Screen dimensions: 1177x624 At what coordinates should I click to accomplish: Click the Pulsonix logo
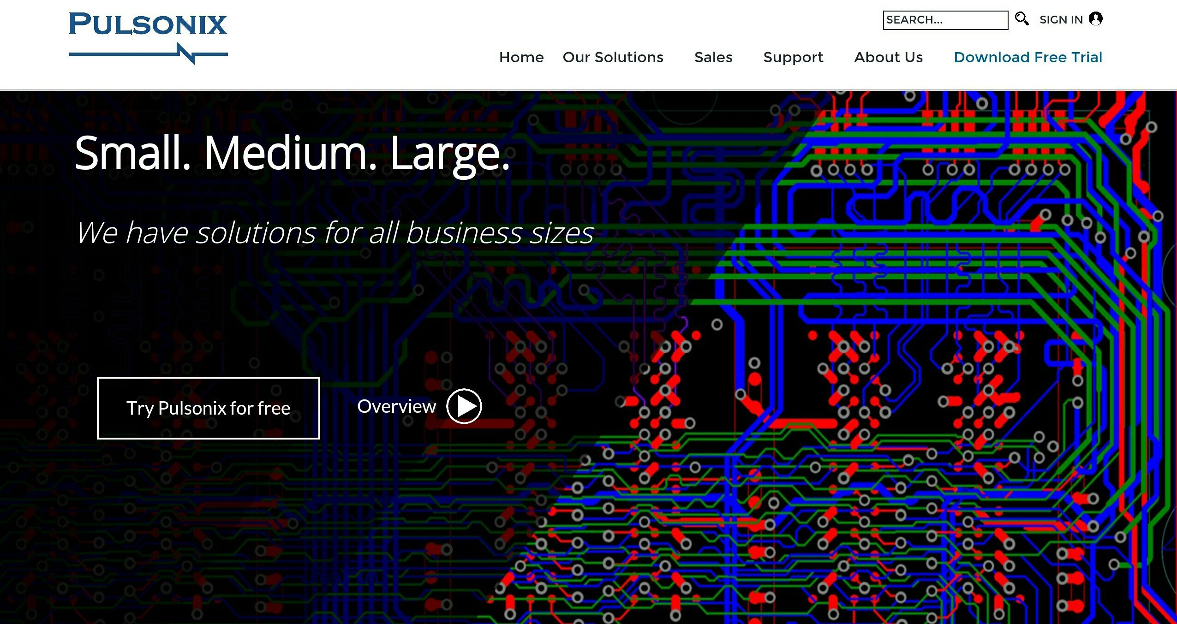148,39
